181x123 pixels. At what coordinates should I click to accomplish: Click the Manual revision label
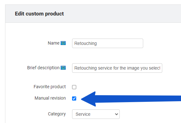50,98
